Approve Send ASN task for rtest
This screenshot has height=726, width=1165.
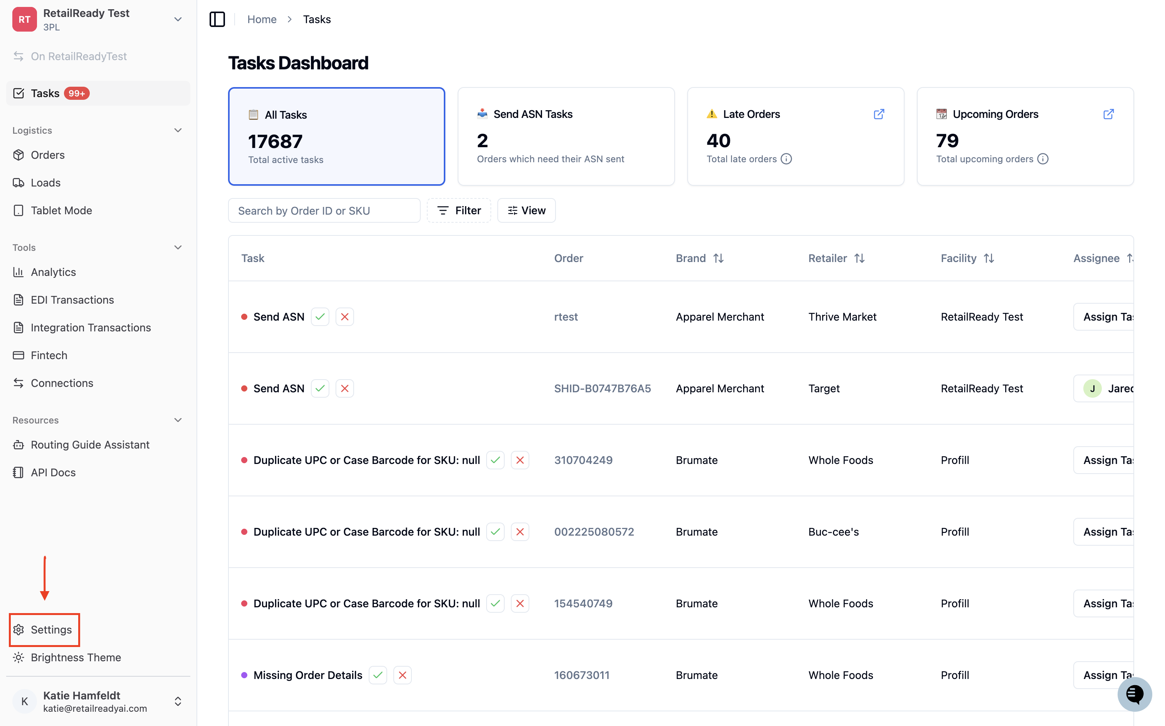click(320, 317)
